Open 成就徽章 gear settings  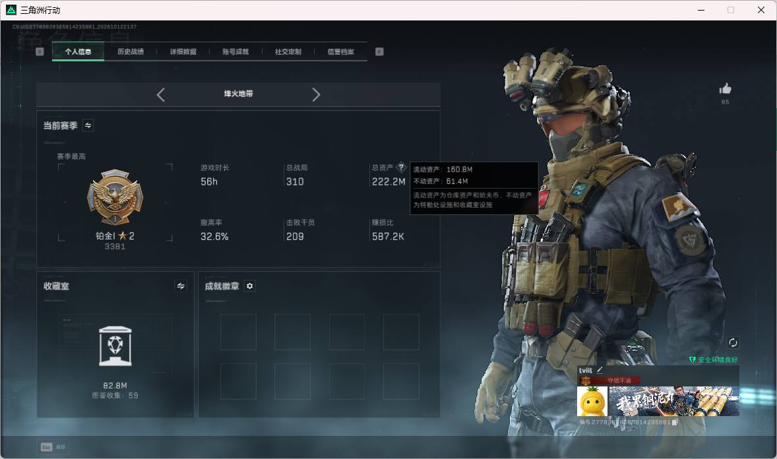[250, 286]
